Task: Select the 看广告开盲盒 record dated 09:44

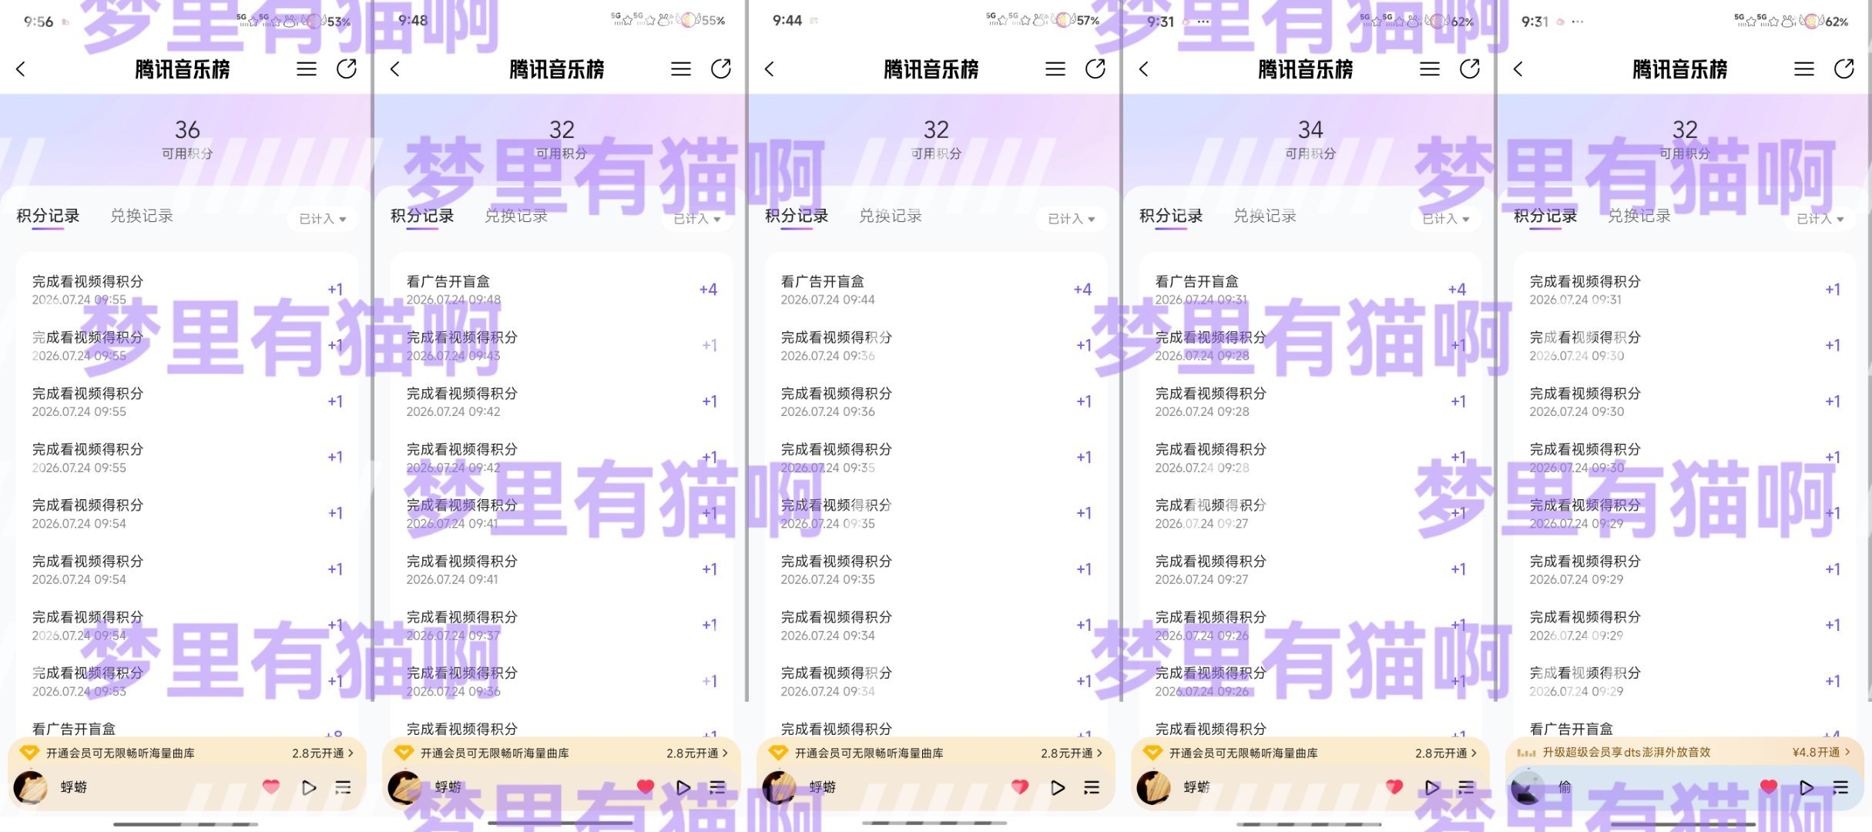Action: 936,290
